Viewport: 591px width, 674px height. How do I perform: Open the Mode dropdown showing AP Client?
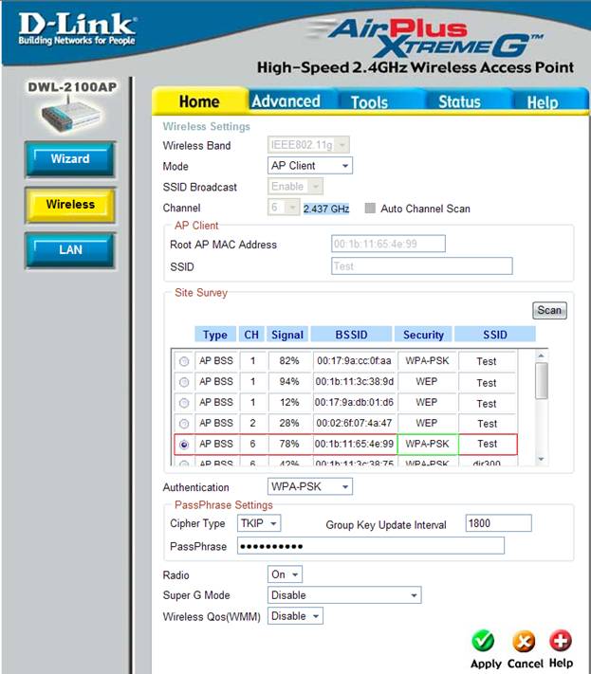309,166
